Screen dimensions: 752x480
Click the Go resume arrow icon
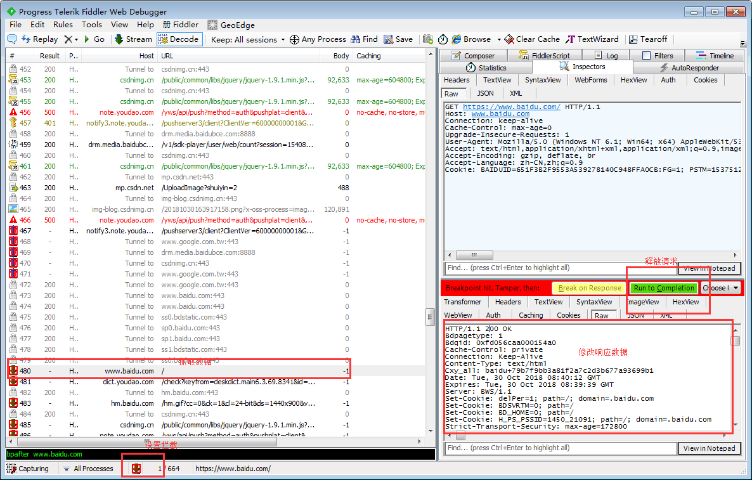(87, 39)
